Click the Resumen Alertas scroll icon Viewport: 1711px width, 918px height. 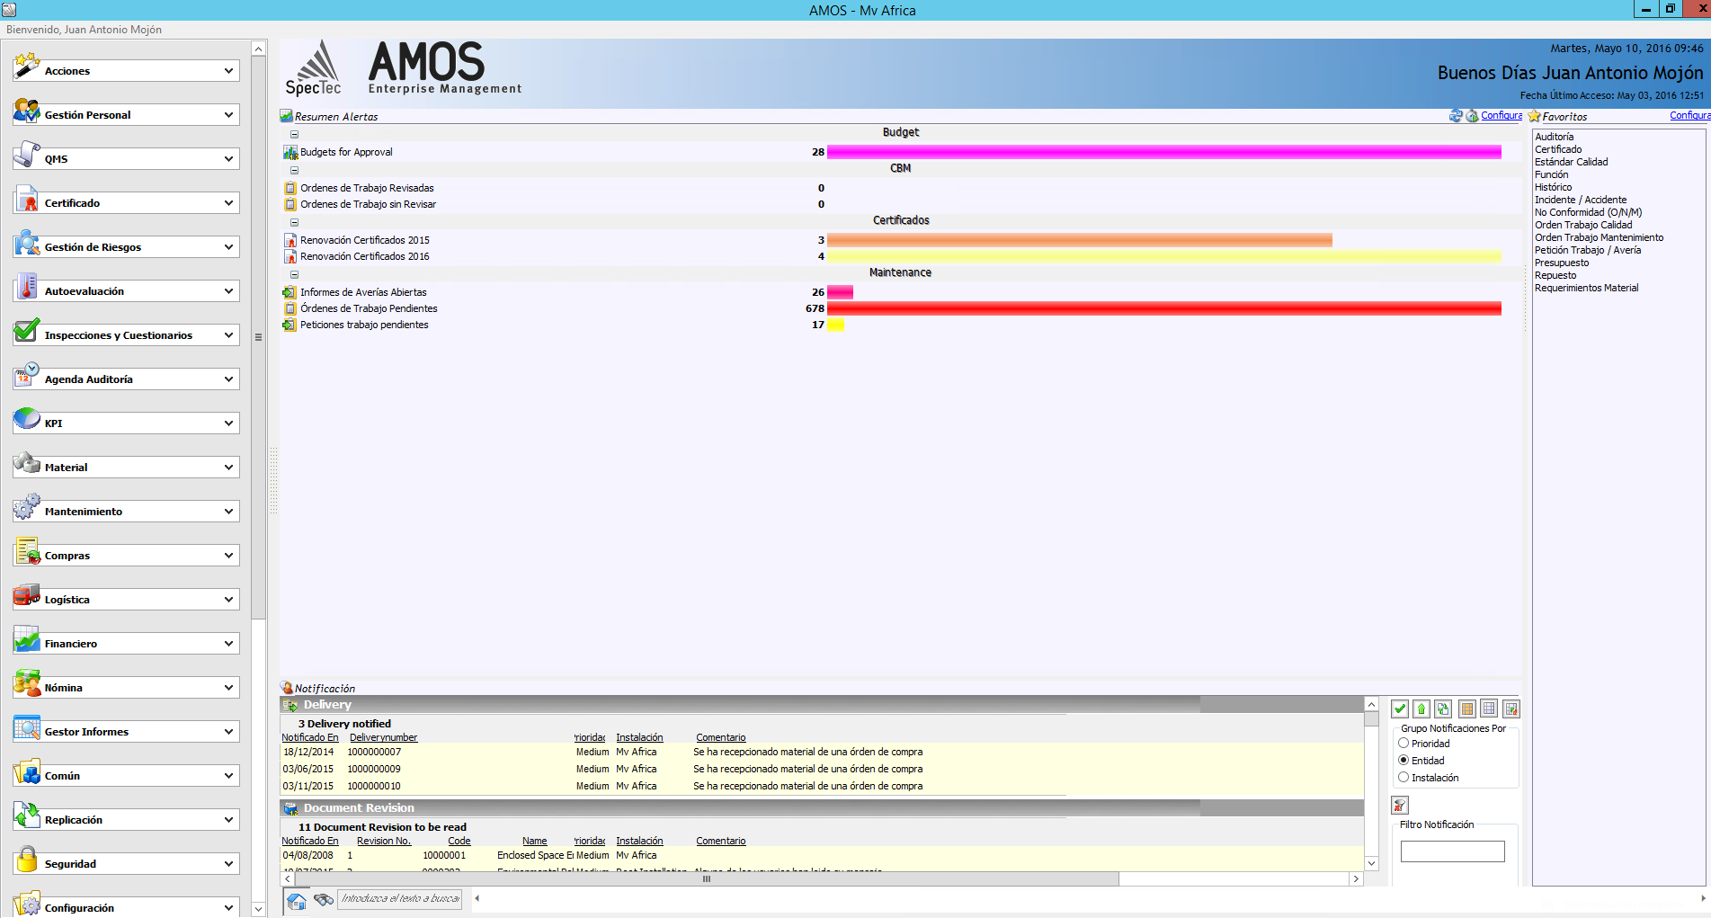pyautogui.click(x=285, y=116)
